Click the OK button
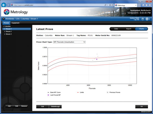The width and height of the screenshot is (153, 114). [x=142, y=107]
